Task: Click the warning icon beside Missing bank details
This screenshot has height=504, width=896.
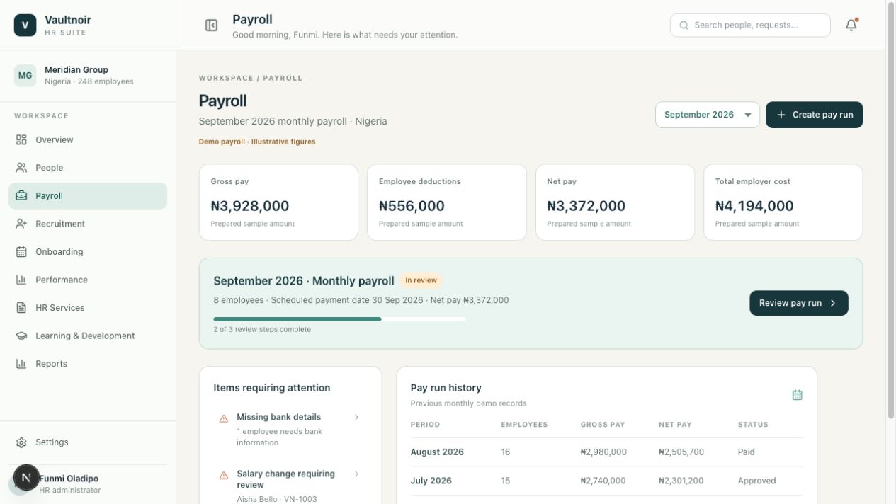Action: [x=224, y=418]
